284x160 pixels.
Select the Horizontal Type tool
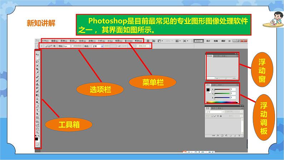click(37, 110)
